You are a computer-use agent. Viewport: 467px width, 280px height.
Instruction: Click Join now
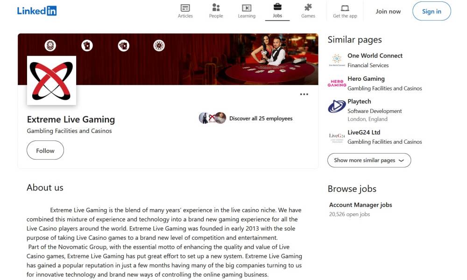[388, 11]
